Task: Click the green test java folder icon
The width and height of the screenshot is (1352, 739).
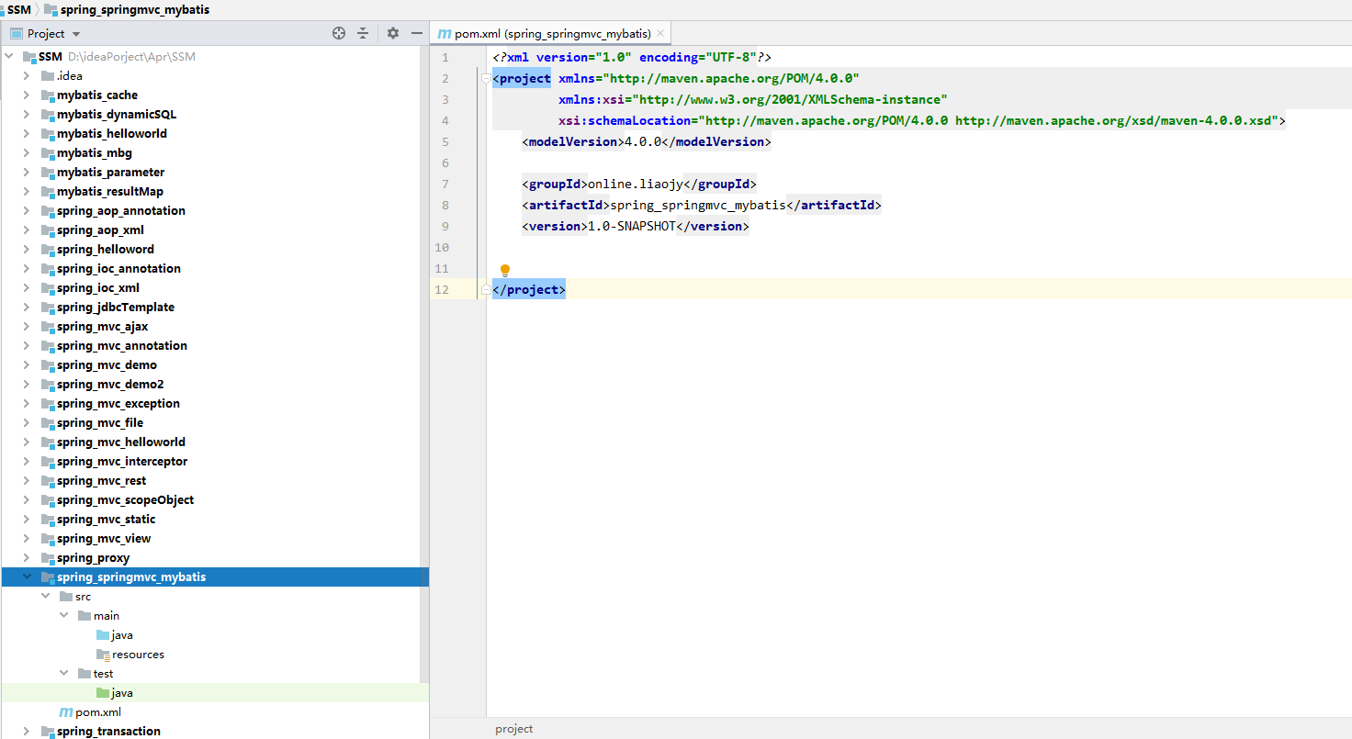Action: 103,693
